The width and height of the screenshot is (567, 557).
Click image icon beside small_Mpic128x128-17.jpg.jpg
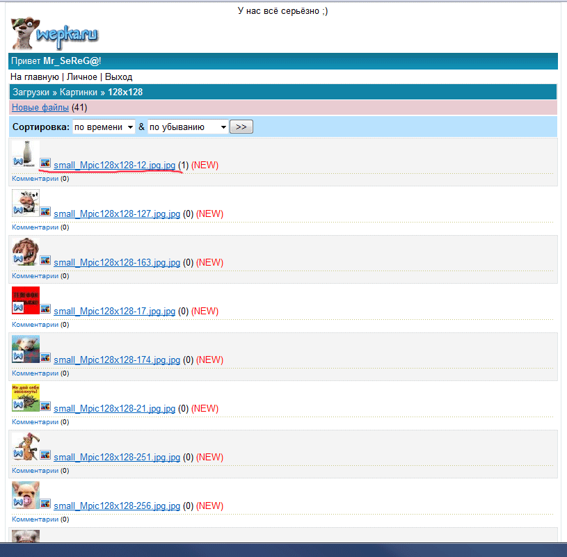pyautogui.click(x=45, y=309)
